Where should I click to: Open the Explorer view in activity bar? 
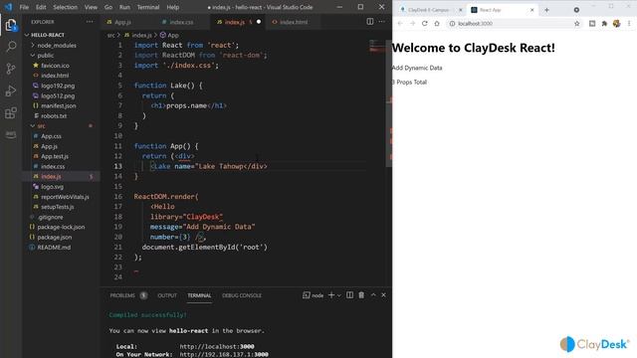(11, 25)
